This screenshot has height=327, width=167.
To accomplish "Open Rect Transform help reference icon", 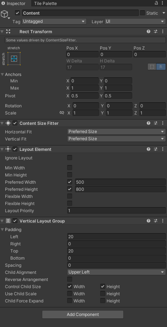I will pos(149,31).
